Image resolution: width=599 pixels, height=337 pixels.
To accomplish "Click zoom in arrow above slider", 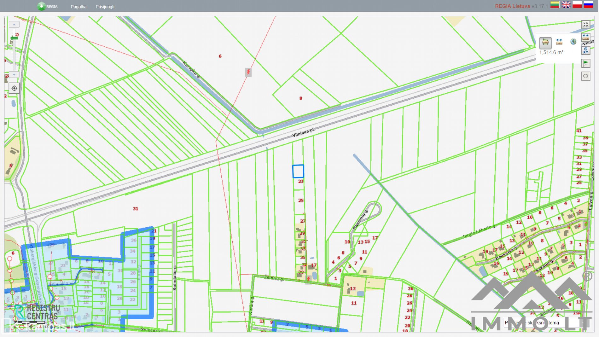I will pyautogui.click(x=14, y=25).
